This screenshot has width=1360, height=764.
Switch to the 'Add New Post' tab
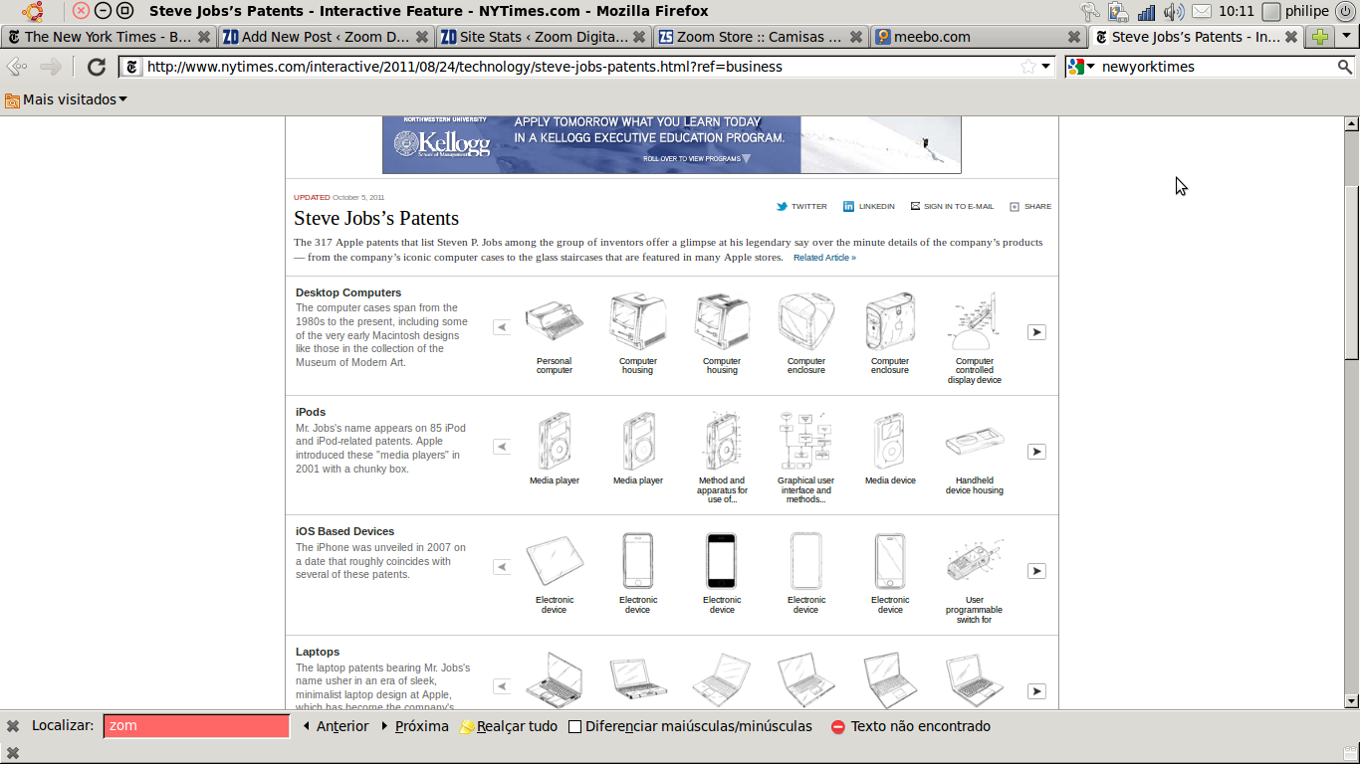(x=327, y=37)
